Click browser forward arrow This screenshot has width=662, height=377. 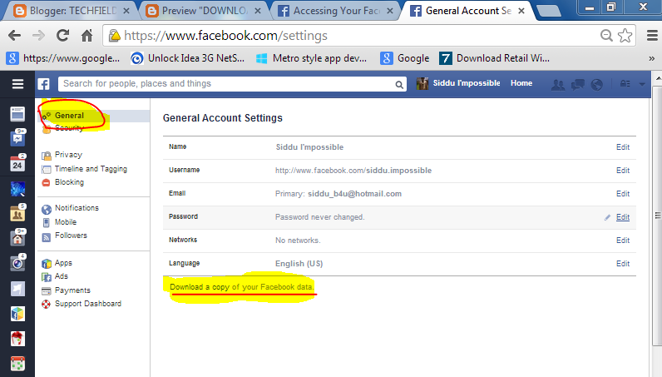(x=38, y=36)
